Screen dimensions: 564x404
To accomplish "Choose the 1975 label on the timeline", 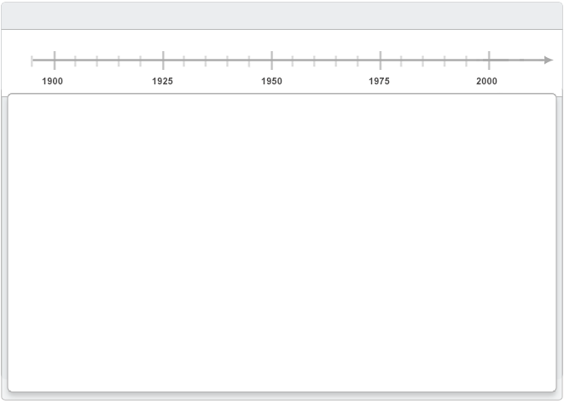I will (x=380, y=81).
